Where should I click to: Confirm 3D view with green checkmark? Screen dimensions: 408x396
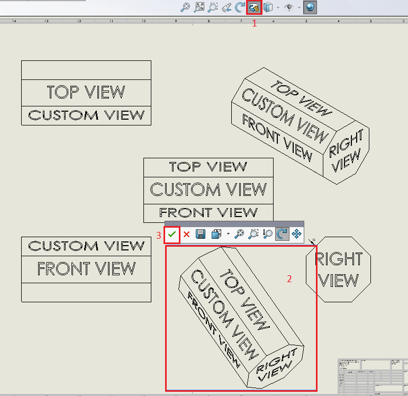pos(172,235)
